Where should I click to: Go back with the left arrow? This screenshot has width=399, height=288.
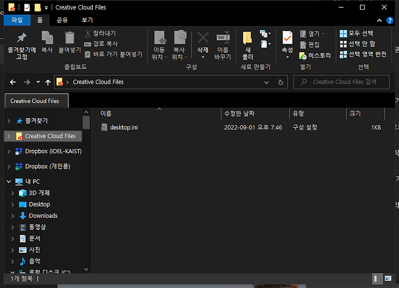13,82
